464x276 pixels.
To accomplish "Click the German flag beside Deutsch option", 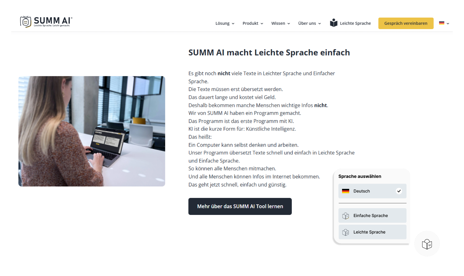I will pos(345,191).
